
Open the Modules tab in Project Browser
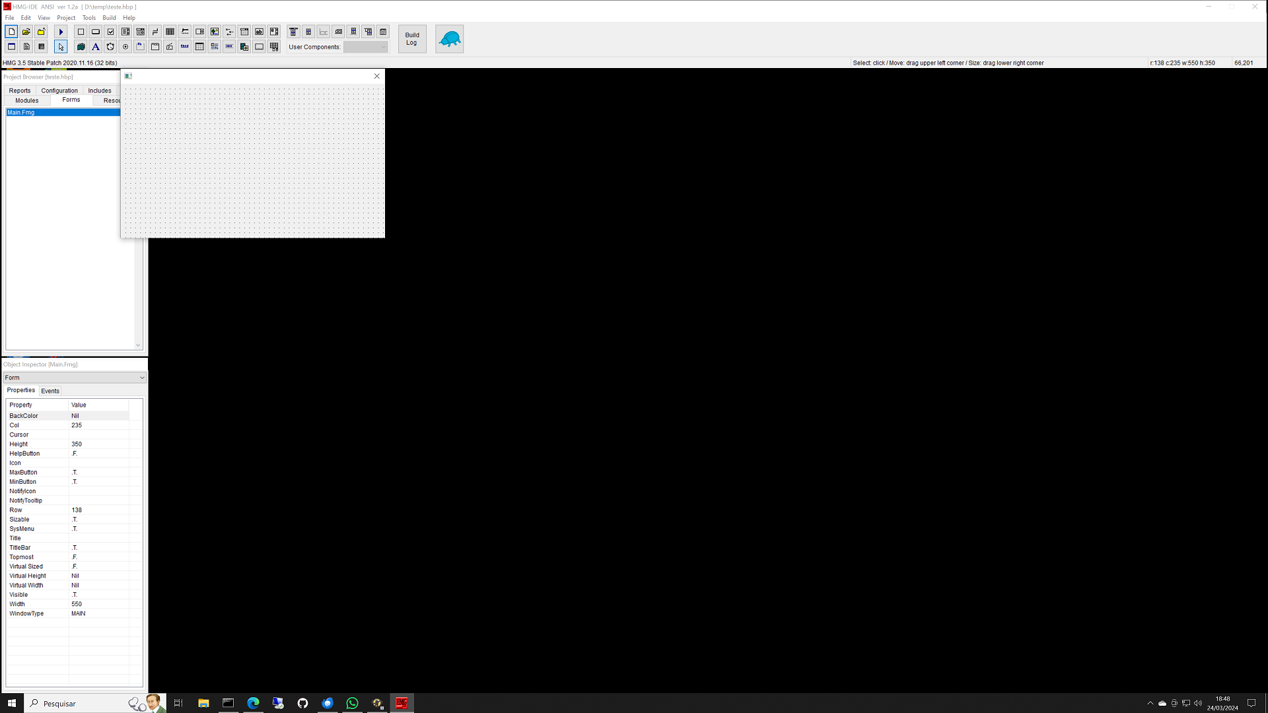pyautogui.click(x=27, y=100)
